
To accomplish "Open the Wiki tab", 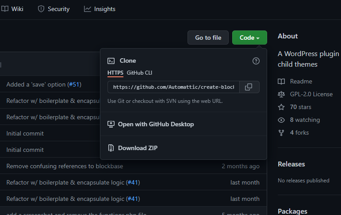I will pyautogui.click(x=12, y=9).
